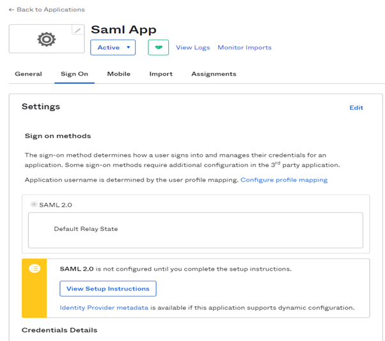This screenshot has width=385, height=341.
Task: Go to the Import tab
Action: [x=161, y=74]
